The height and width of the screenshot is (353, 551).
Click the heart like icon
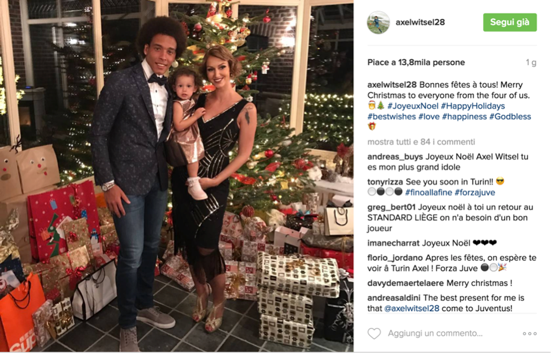(x=374, y=333)
